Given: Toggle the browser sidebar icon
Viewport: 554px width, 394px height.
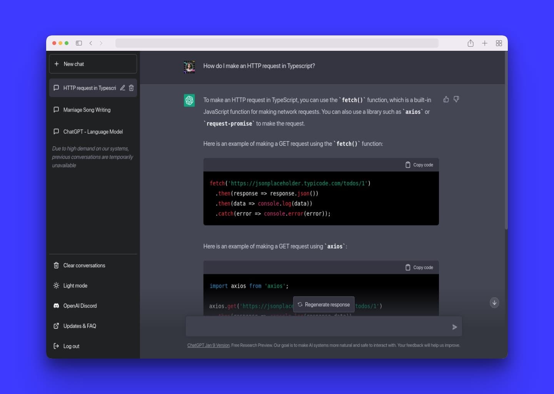Looking at the screenshot, I should pyautogui.click(x=79, y=43).
